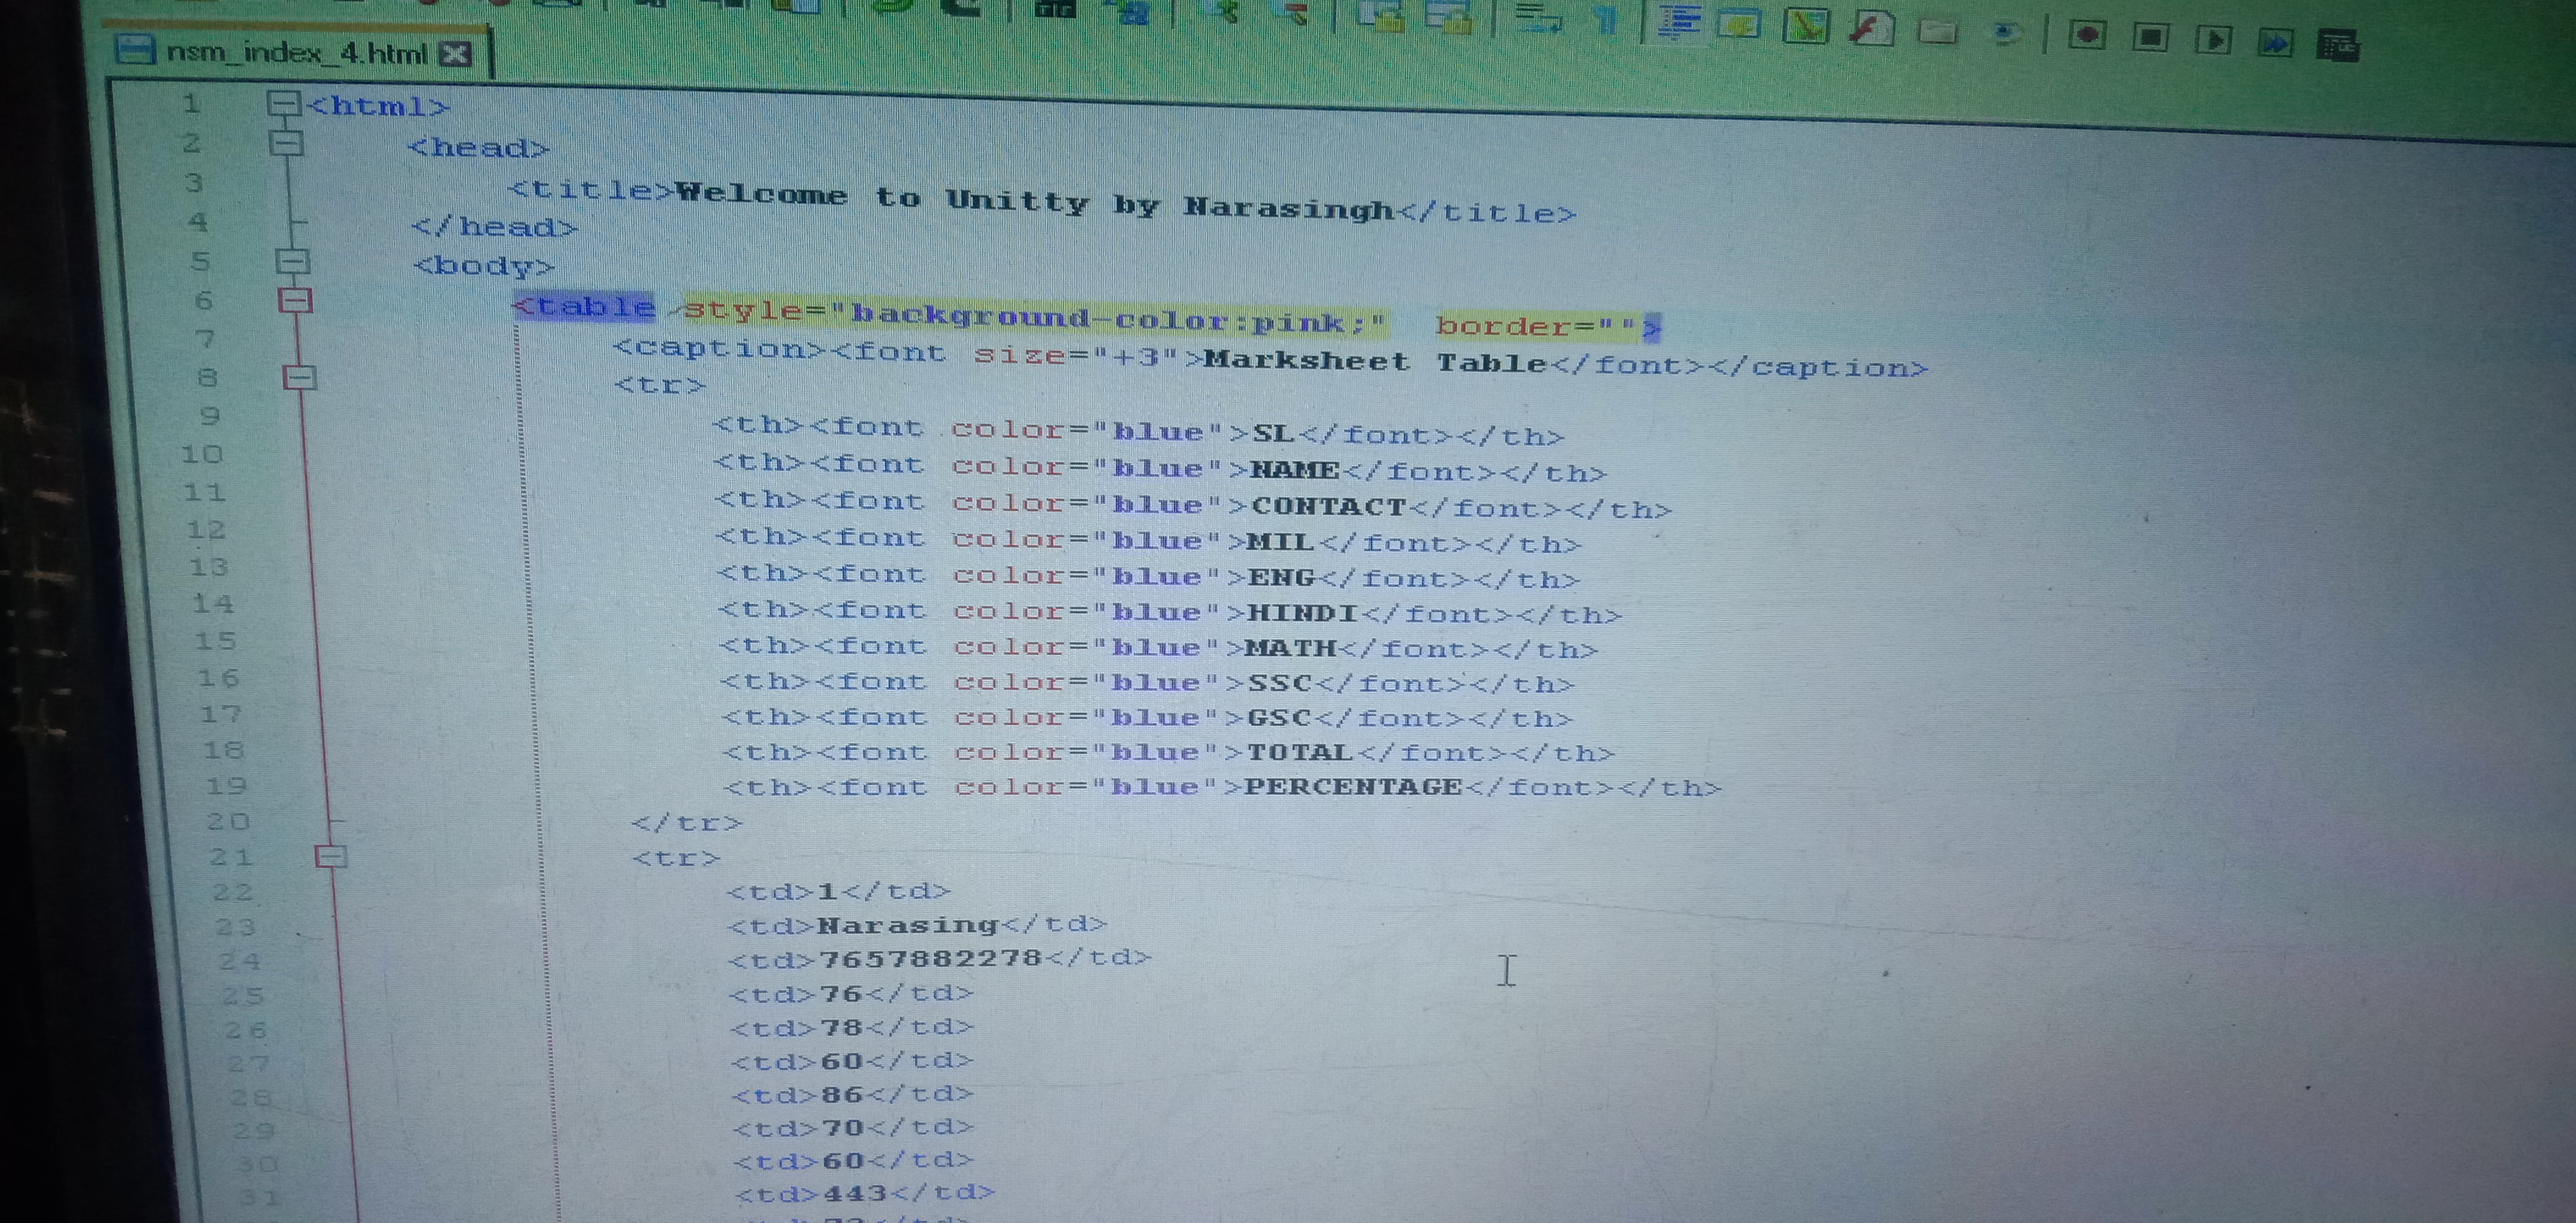This screenshot has width=2576, height=1223.
Task: Collapse the head fold marker on line 2
Action: (286, 143)
